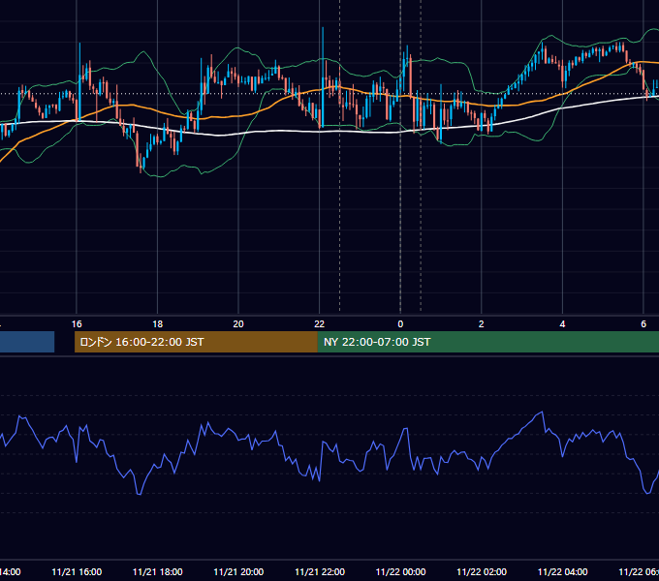
Task: Select the 6 hour label on chart axis
Action: tap(643, 324)
